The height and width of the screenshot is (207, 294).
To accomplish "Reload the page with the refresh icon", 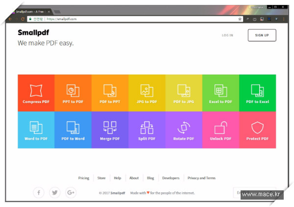I will click(23, 19).
